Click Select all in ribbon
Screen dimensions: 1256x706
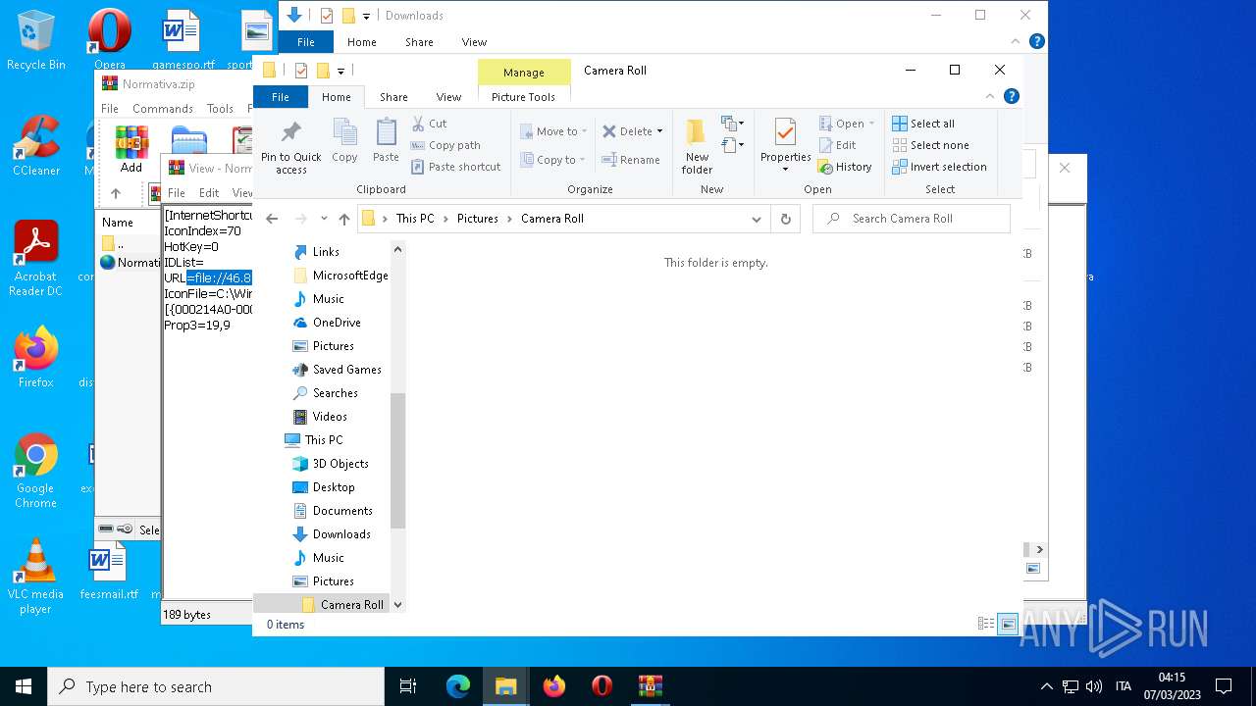tap(923, 124)
